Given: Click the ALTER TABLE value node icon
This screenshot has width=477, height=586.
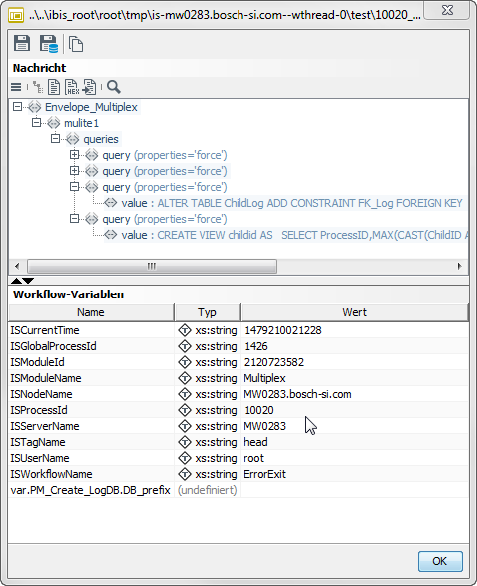Looking at the screenshot, I should 110,203.
